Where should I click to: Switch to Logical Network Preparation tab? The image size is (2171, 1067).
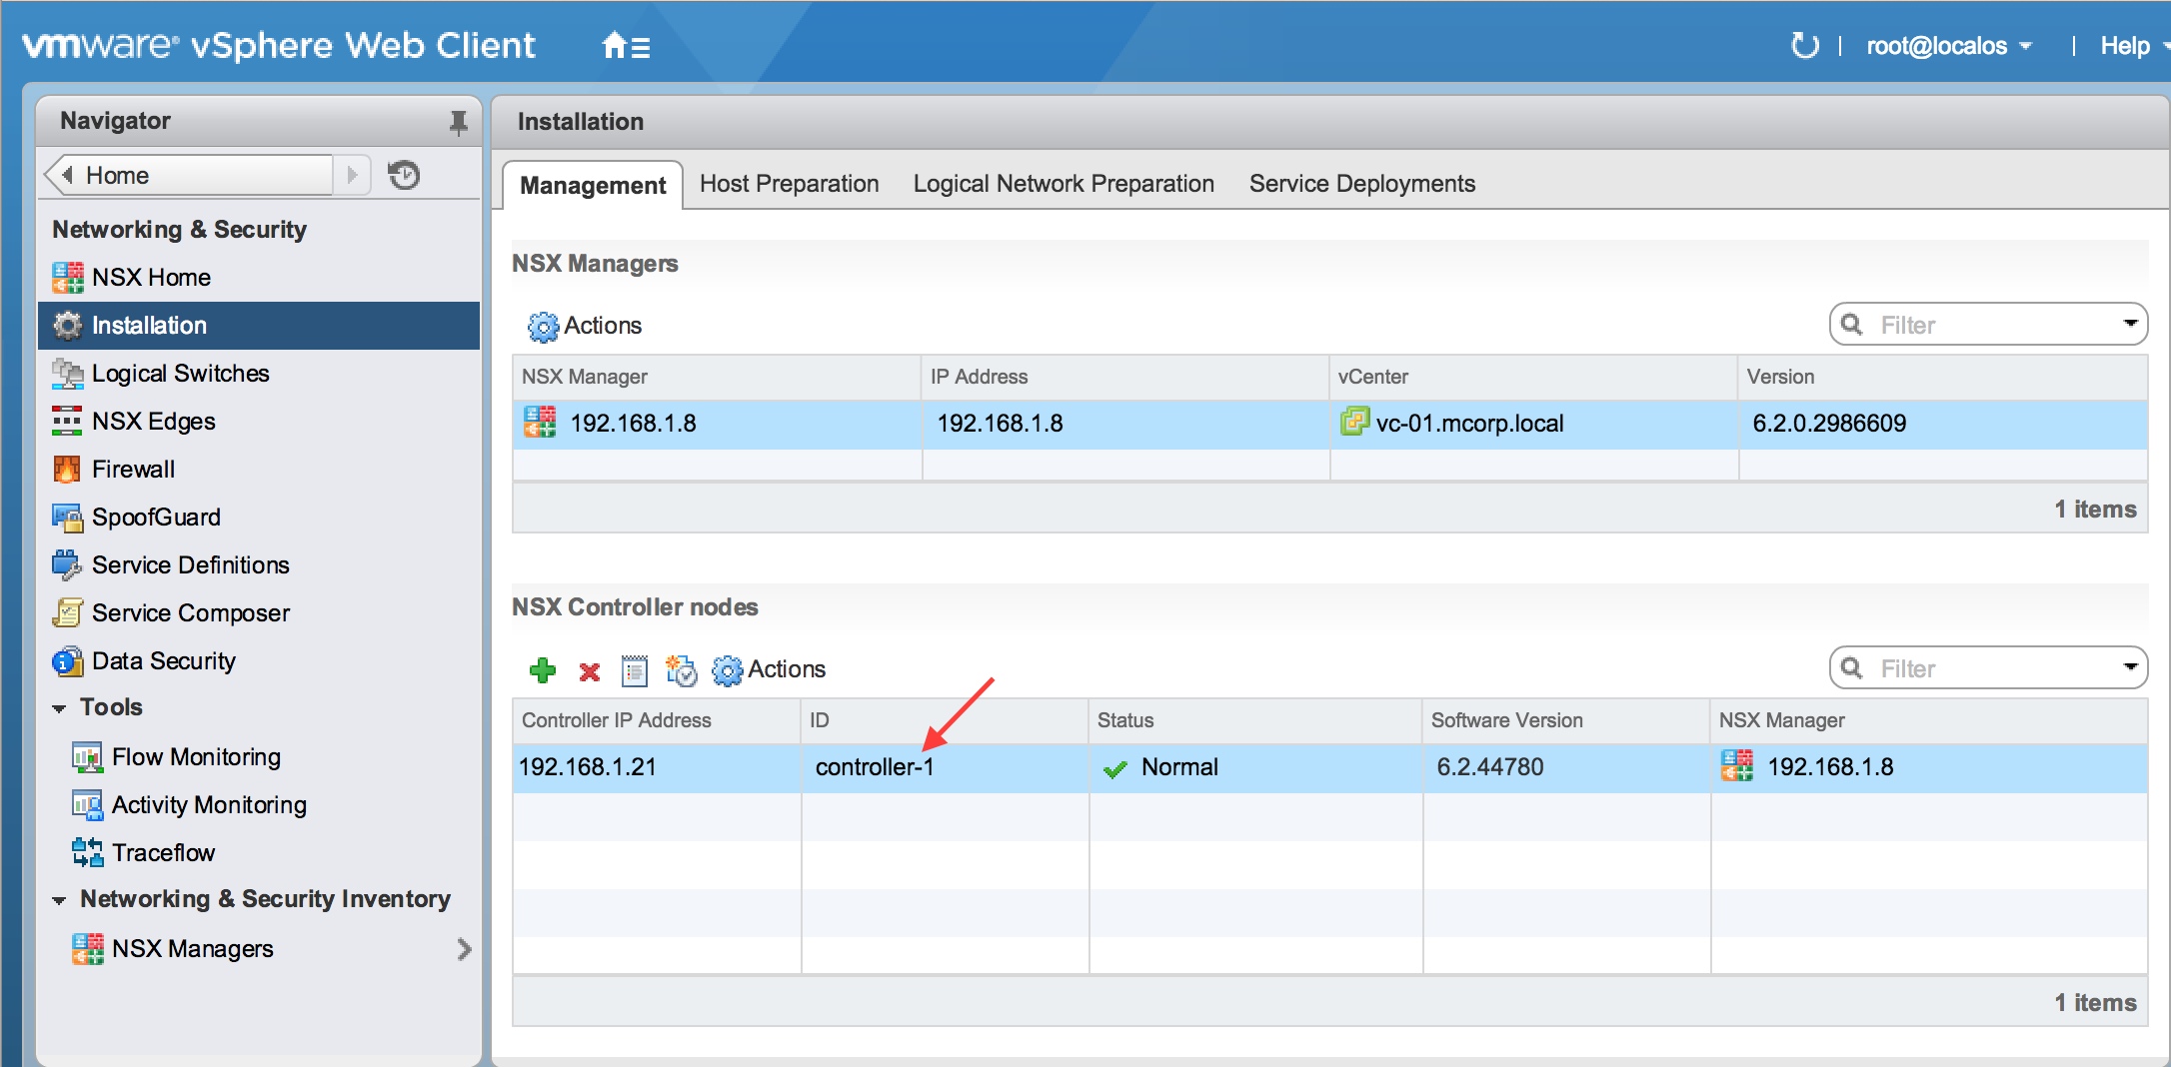click(x=1063, y=184)
